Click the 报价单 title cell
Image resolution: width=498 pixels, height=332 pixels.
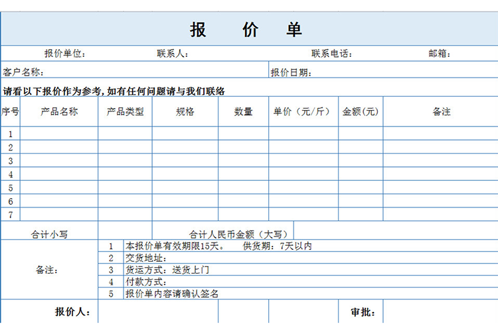[247, 30]
